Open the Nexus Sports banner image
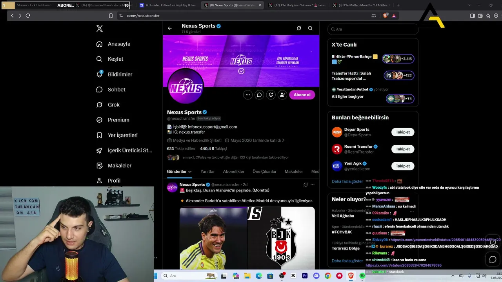This screenshot has width=502, height=282. [x=241, y=61]
